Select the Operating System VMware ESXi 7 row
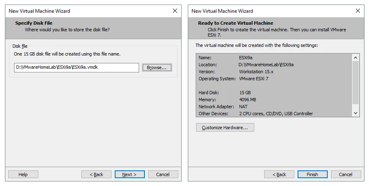The image size is (369, 186). coord(274,79)
